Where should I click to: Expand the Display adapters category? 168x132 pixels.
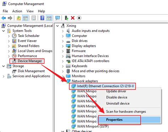click(x=63, y=46)
